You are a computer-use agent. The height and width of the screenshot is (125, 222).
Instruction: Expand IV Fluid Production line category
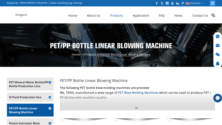click(50, 97)
